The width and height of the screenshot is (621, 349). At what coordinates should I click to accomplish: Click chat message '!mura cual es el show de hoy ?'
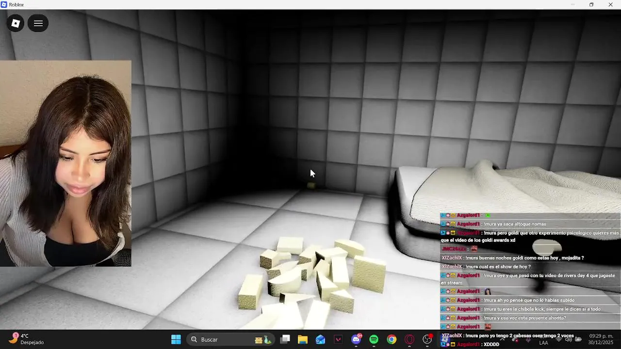point(498,267)
